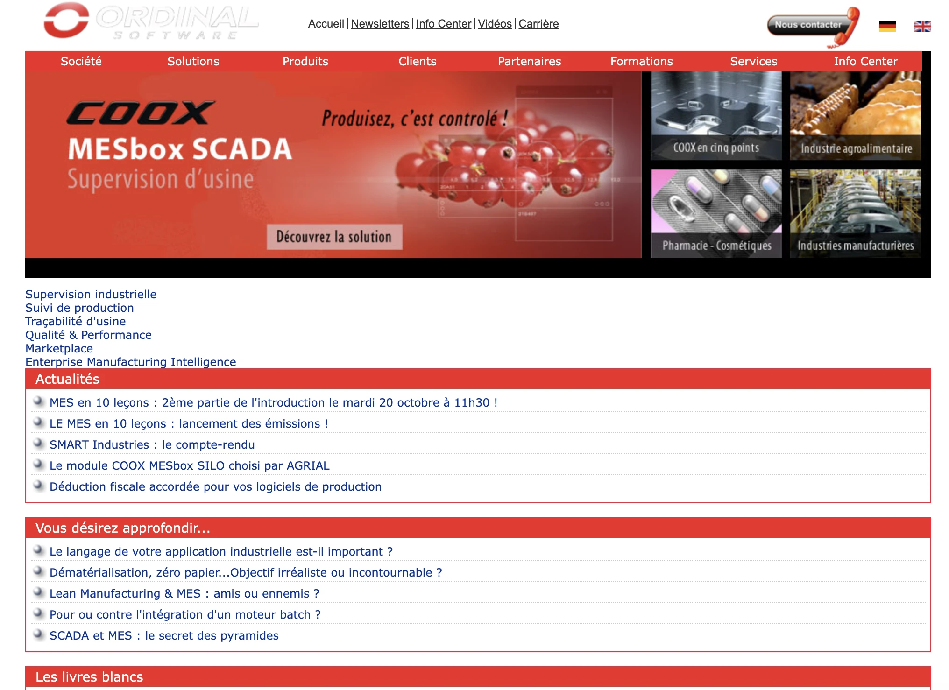
Task: Open the red bar Info Center menu
Action: (x=866, y=61)
